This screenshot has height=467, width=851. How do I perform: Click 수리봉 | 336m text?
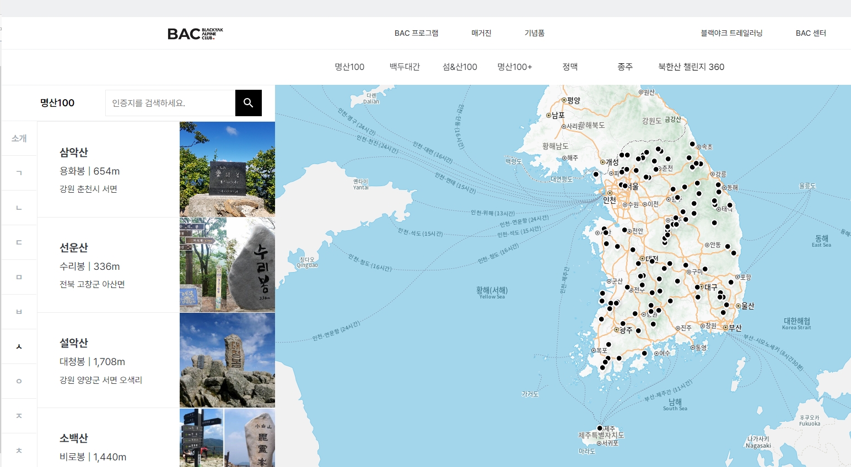tap(90, 267)
